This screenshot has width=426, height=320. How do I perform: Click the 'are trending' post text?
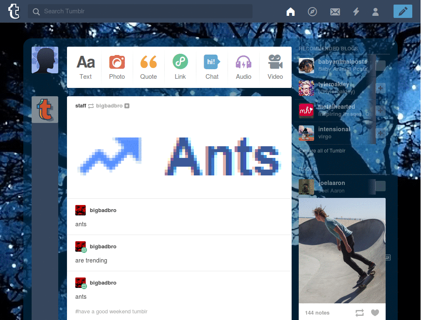coord(91,260)
